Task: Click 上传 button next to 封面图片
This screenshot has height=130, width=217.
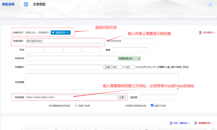Action: coord(107,67)
